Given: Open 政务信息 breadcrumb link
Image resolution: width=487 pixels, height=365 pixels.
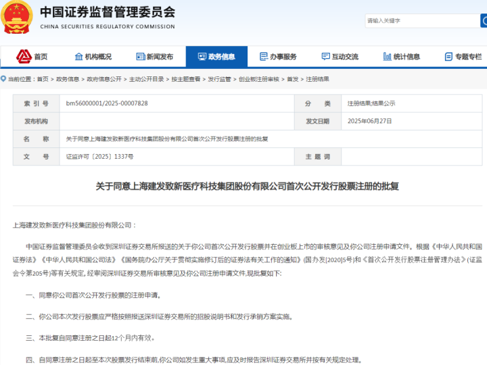Looking at the screenshot, I should (x=68, y=79).
